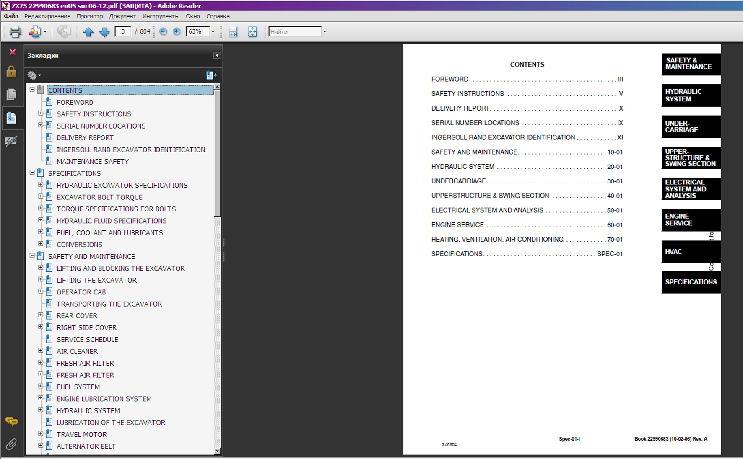This screenshot has width=743, height=459.
Task: Open the bookmark options gear dropdown
Action: point(34,75)
